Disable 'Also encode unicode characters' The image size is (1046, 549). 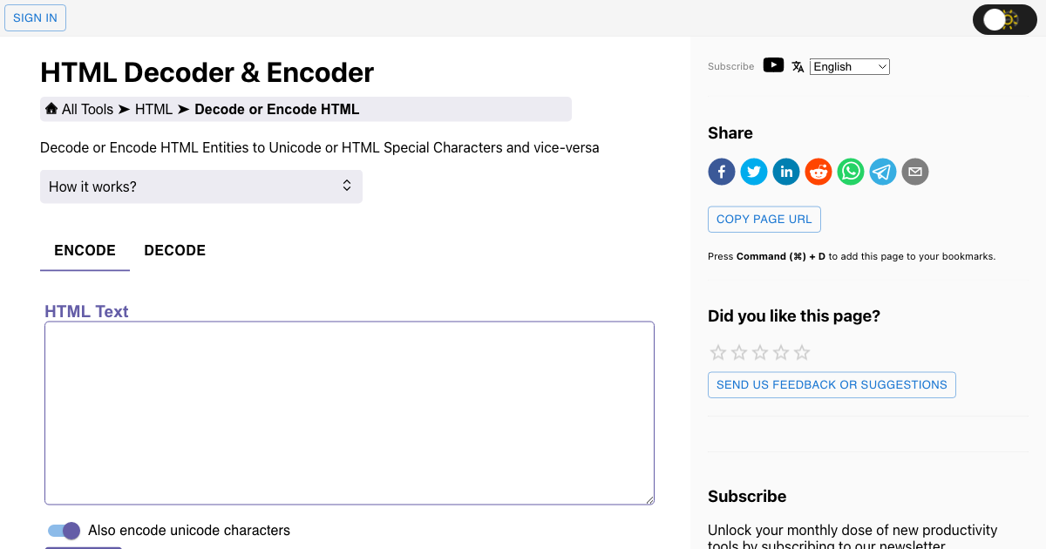(x=64, y=530)
